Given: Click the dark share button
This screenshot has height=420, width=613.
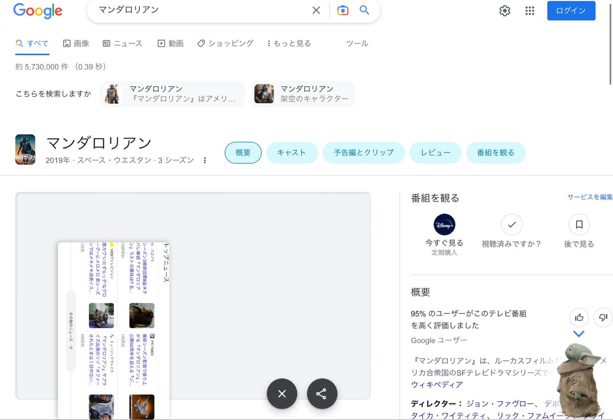Looking at the screenshot, I should (322, 394).
